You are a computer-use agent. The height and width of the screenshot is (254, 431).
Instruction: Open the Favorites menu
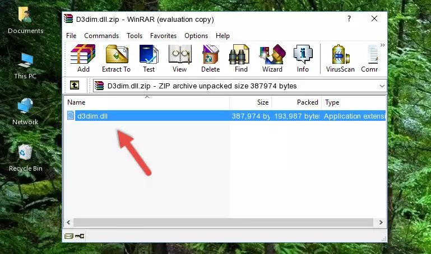pos(163,36)
